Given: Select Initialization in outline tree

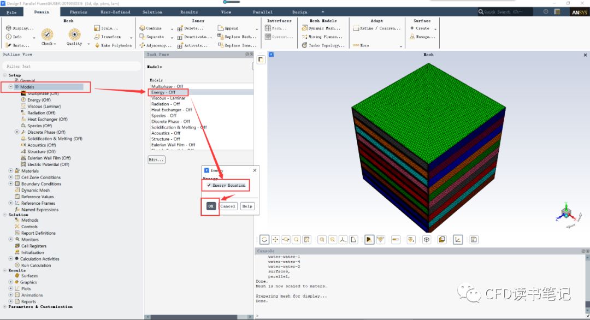Looking at the screenshot, I should point(32,252).
